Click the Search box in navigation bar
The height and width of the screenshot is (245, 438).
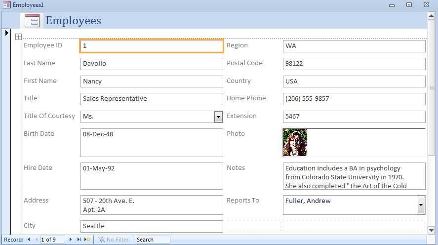[153, 240]
